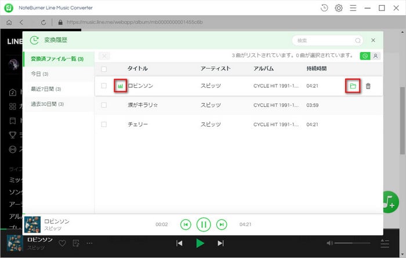Adjust the volume slider in bottom bar
Screen dimensions: 406x258
pyautogui.click(x=352, y=243)
